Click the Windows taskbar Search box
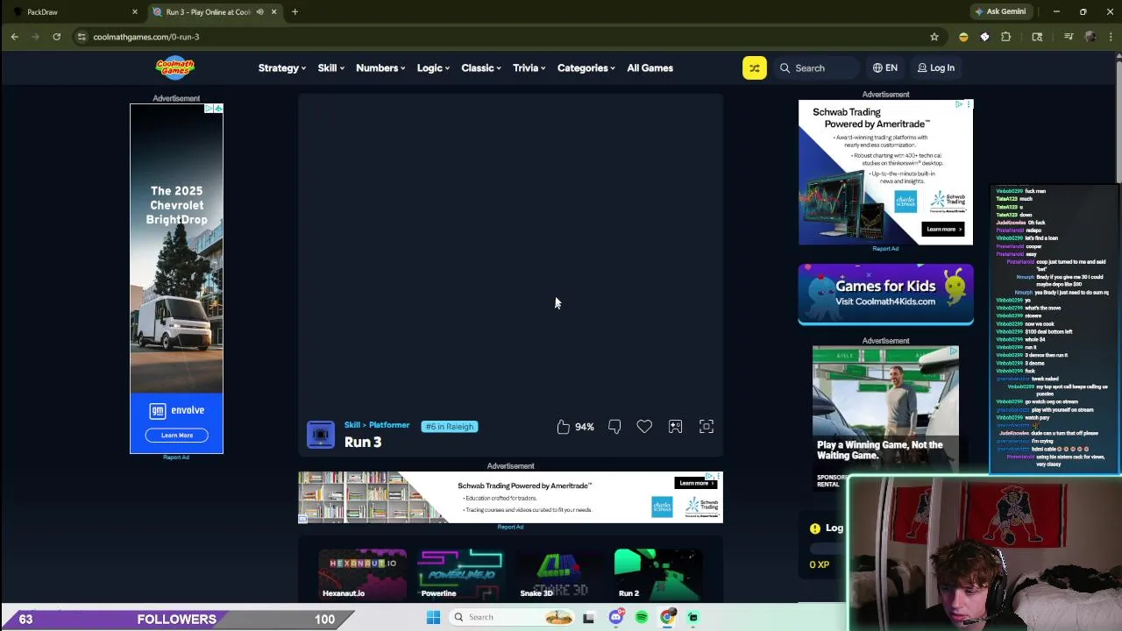Screen dimensions: 1122x631 point(513,617)
